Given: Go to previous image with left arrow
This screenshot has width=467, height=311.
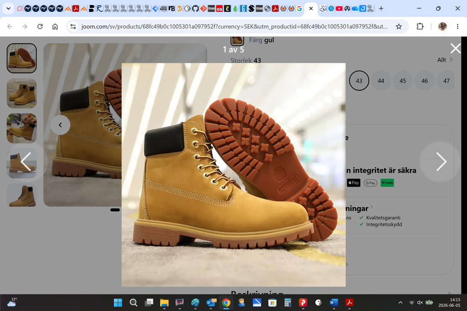Looking at the screenshot, I should (26, 162).
